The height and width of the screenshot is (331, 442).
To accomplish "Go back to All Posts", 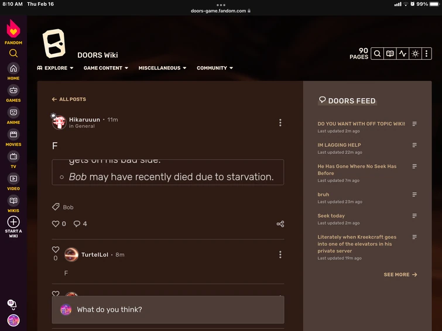I will (x=69, y=99).
